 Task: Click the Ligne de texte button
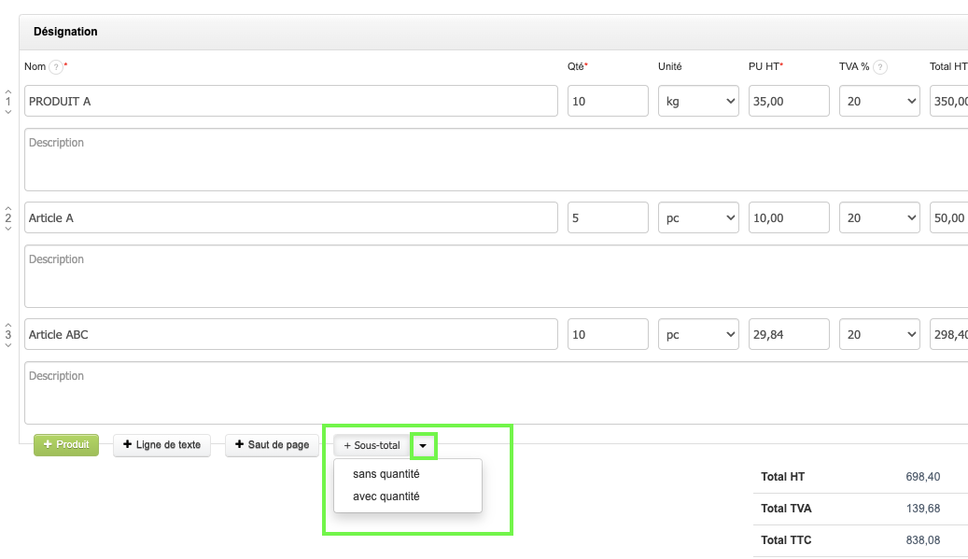[x=162, y=445]
